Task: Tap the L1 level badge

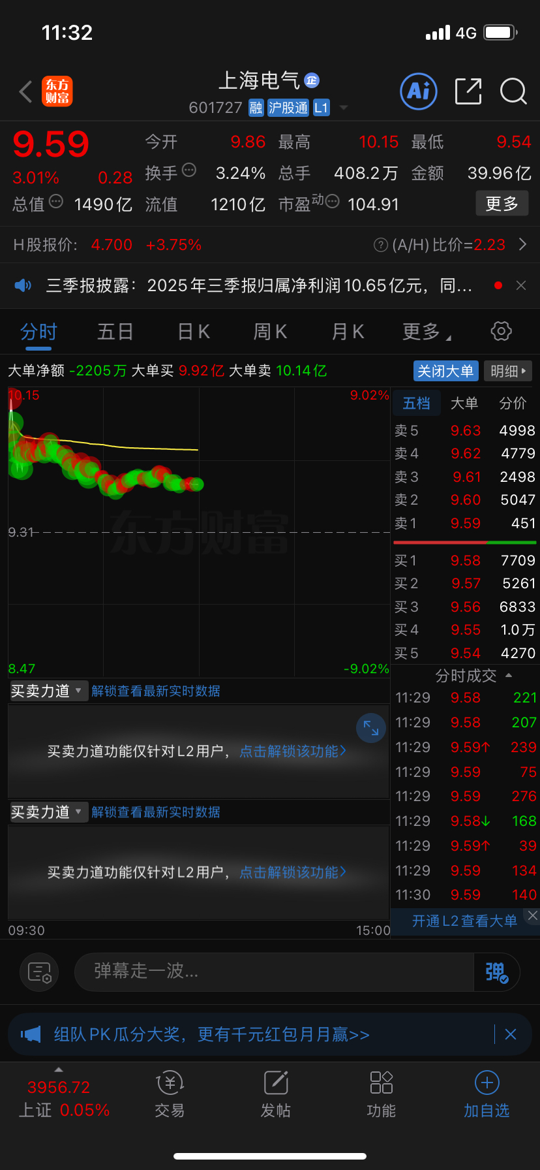Action: [322, 108]
